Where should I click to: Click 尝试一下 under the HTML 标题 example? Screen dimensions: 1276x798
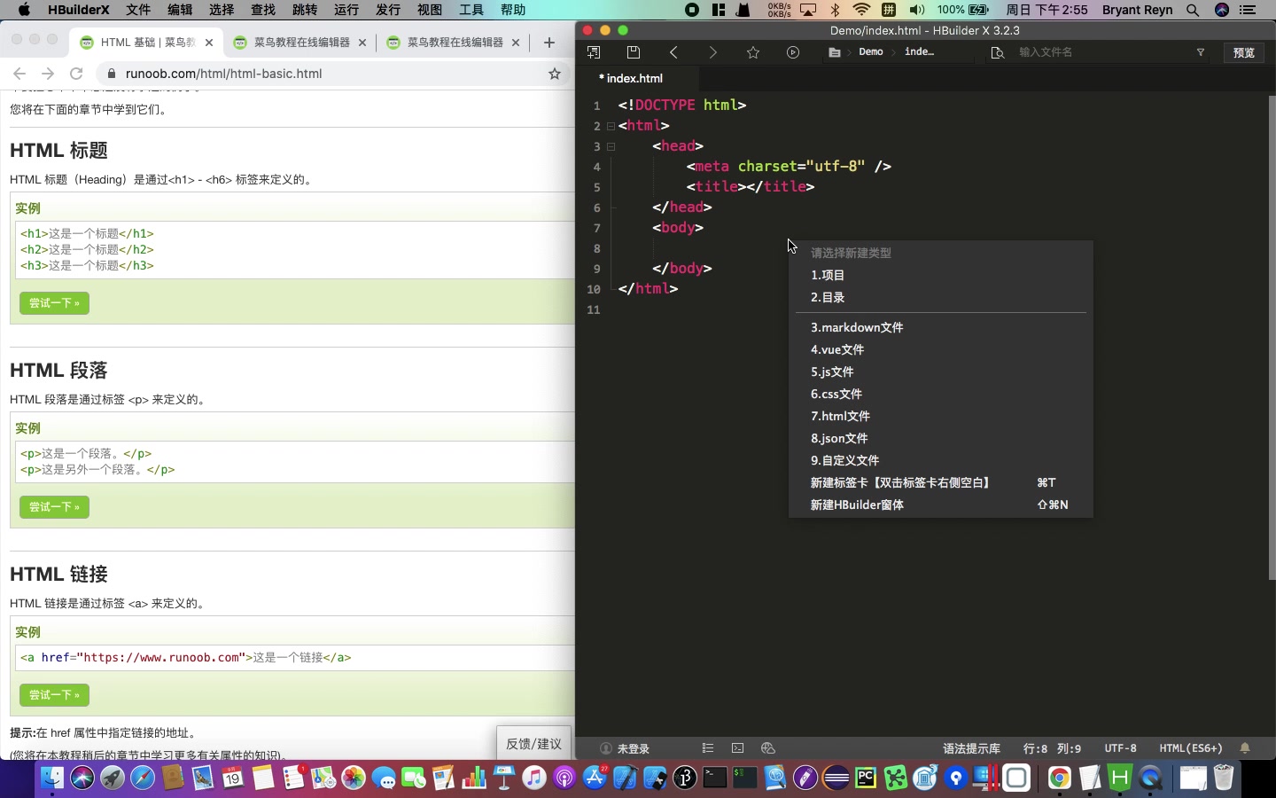point(54,303)
